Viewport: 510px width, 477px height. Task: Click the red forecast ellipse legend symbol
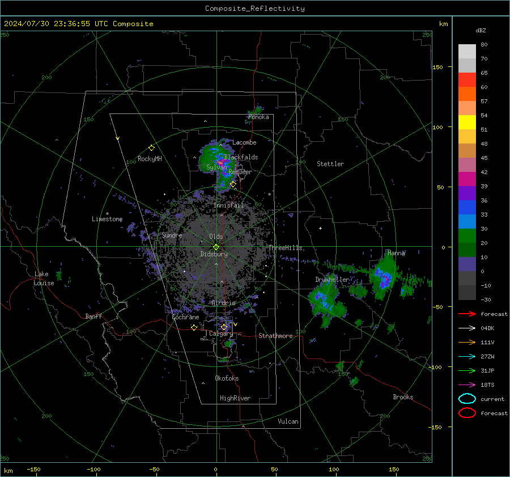point(467,413)
